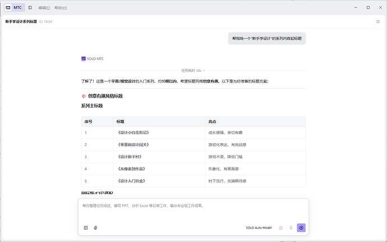
Task: Open the 编辑(E) menu
Action: click(x=44, y=8)
